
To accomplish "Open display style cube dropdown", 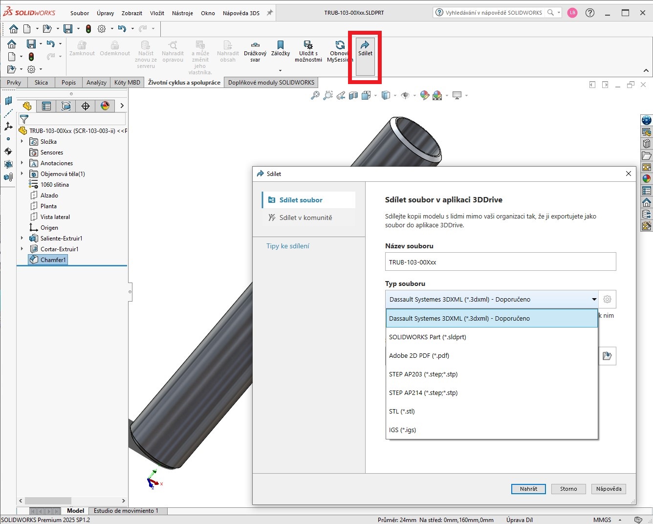I will tap(395, 95).
